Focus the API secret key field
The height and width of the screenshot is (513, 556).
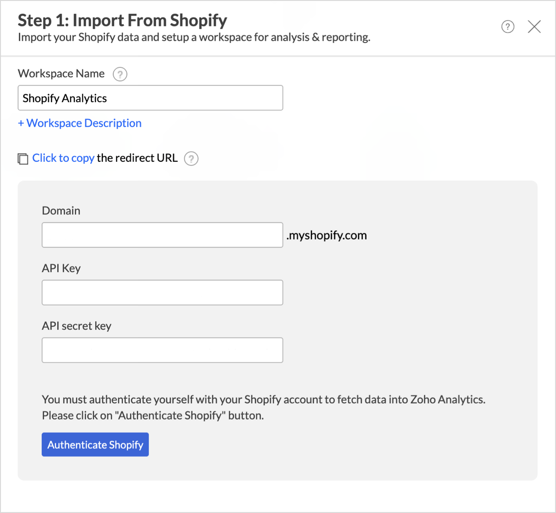(162, 350)
